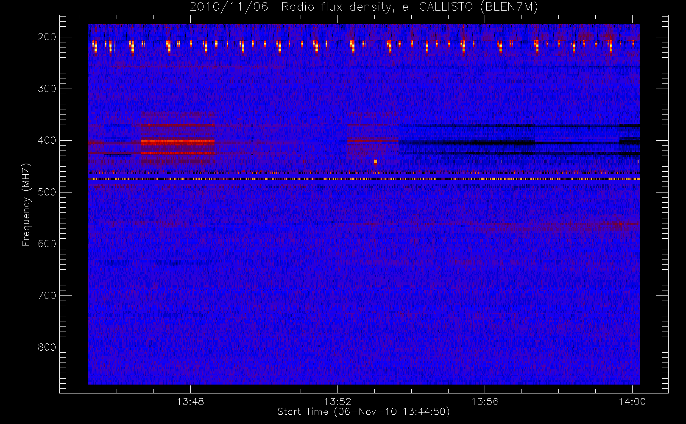Click the 'Frequency (MHZ)' axis label
This screenshot has height=424, width=686.
26,205
